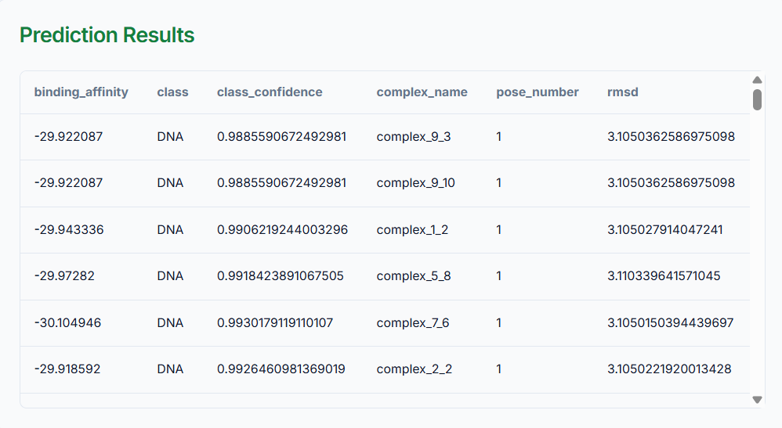Select the complex_2_2 cell
Viewport: 782px width, 428px height.
[414, 369]
